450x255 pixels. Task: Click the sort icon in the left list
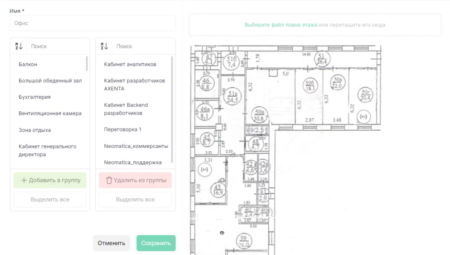[x=19, y=46]
